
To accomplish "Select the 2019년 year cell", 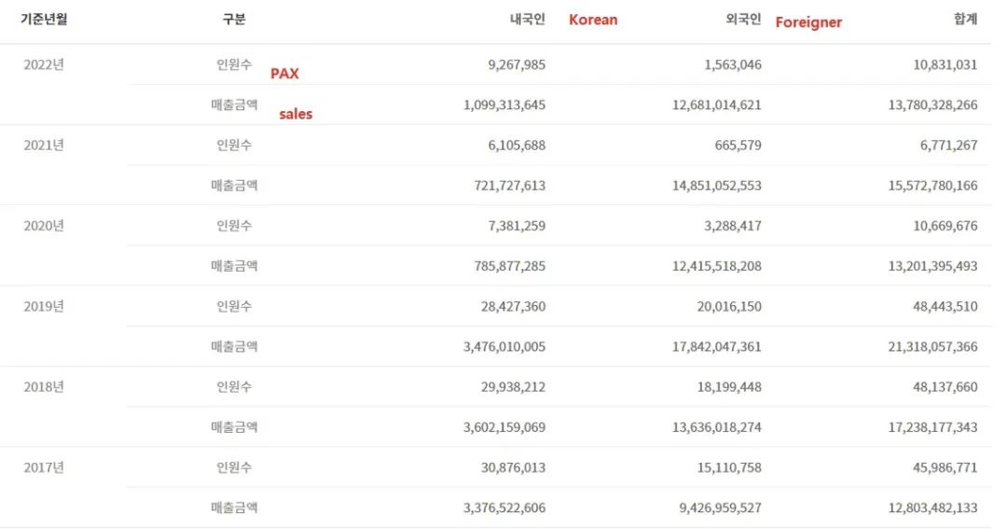I will [44, 306].
